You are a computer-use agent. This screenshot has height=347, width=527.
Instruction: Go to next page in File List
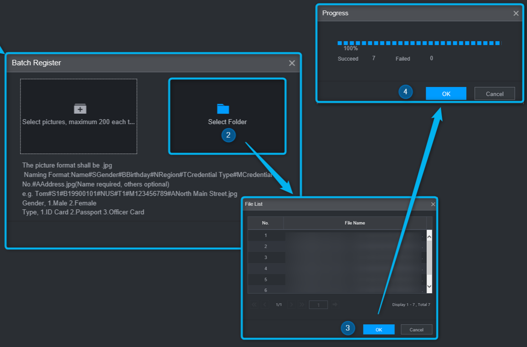[292, 305]
